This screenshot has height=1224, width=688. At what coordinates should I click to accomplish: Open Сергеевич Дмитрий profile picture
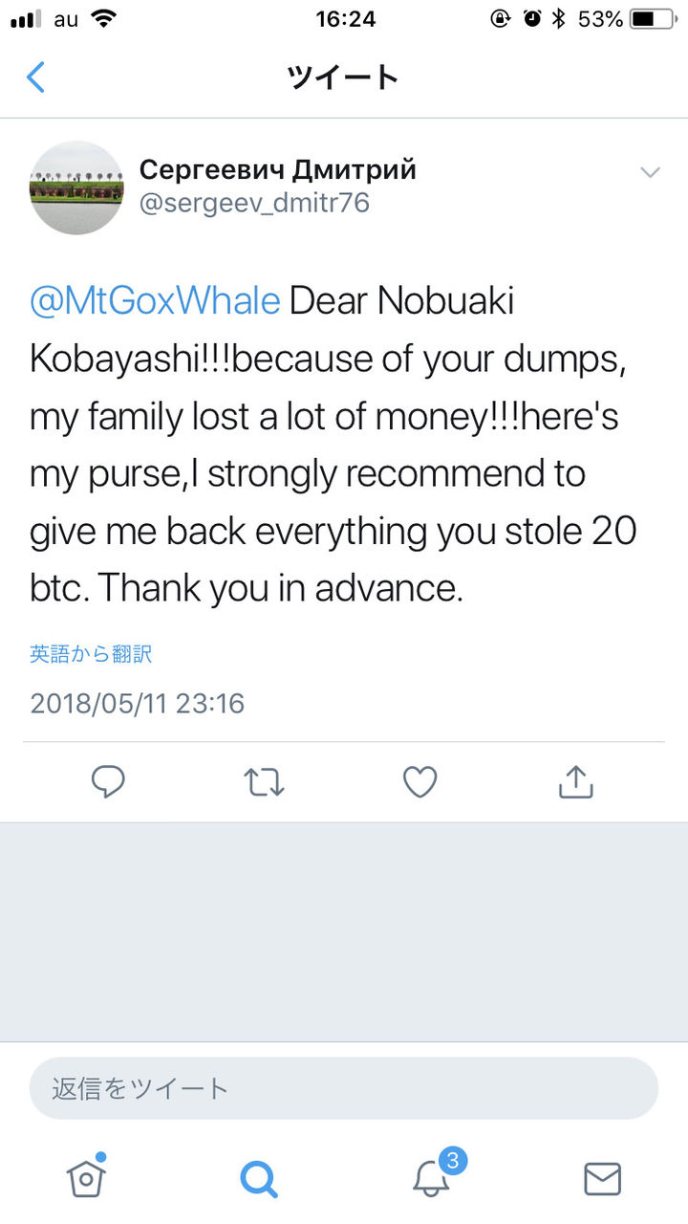coord(77,187)
